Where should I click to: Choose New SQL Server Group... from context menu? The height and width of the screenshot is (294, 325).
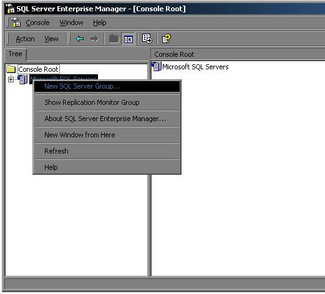pos(107,86)
